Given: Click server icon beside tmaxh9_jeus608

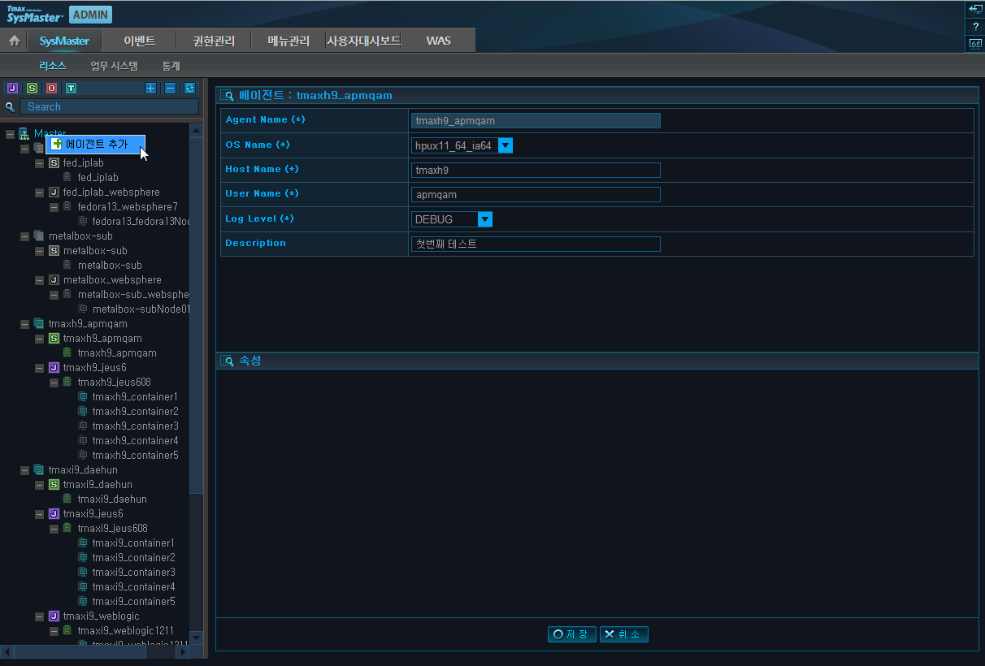Looking at the screenshot, I should click(x=68, y=383).
